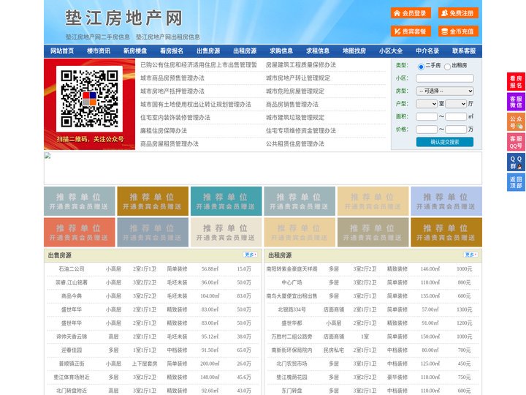
Task: Open 城市房地产抵押管理办法 article link
Action: 172,91
